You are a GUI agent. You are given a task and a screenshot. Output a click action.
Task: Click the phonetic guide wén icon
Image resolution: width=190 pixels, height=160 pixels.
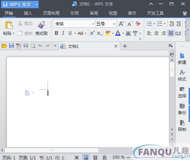pos(135,33)
